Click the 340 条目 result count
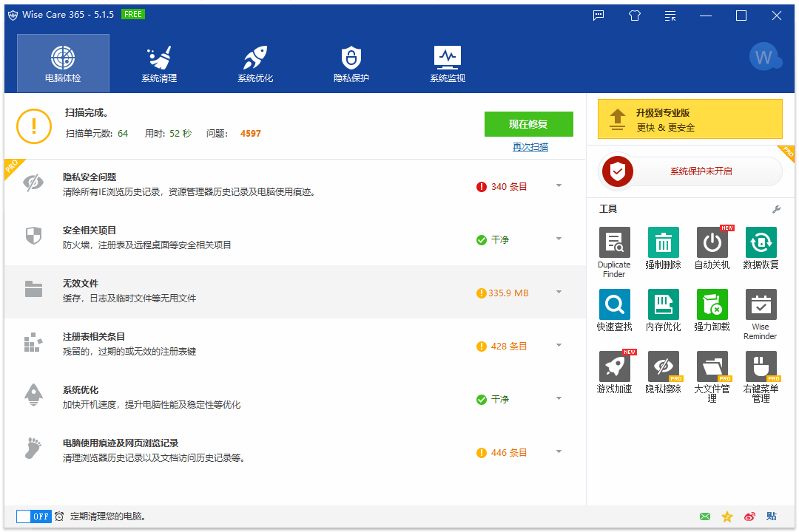 508,187
